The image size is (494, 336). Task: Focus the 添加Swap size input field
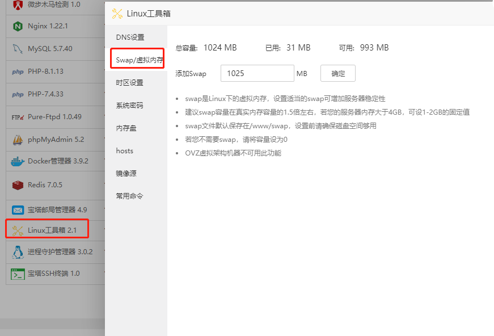(x=257, y=73)
